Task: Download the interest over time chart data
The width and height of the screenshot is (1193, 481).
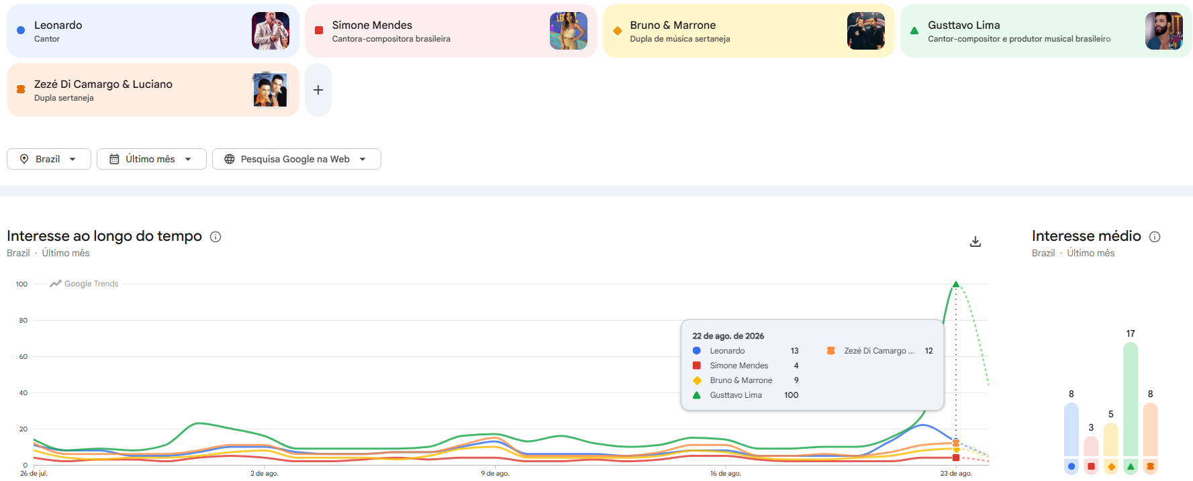Action: point(975,242)
